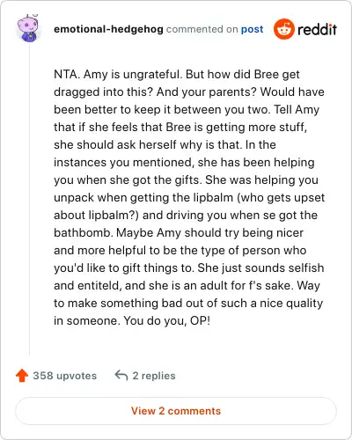
Task: Click the reply arrow icon
Action: pyautogui.click(x=121, y=375)
